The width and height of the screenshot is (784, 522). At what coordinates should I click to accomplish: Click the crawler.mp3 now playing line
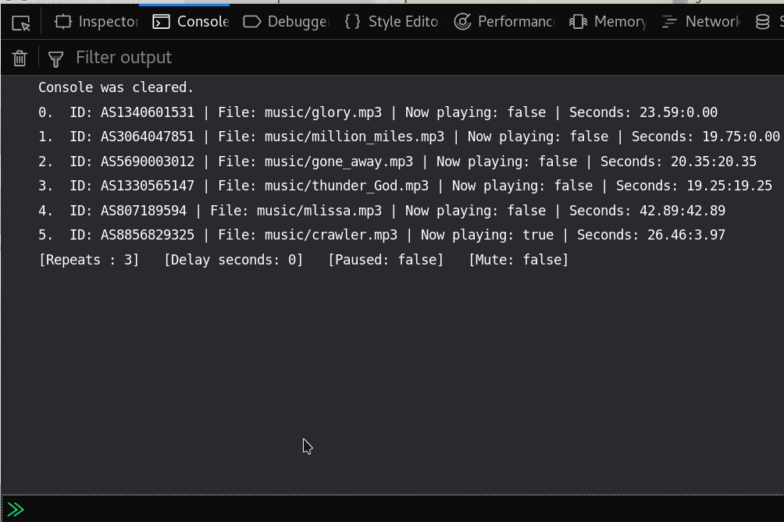tap(382, 235)
